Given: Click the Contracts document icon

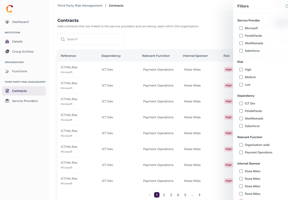Looking at the screenshot, I should [7, 91].
